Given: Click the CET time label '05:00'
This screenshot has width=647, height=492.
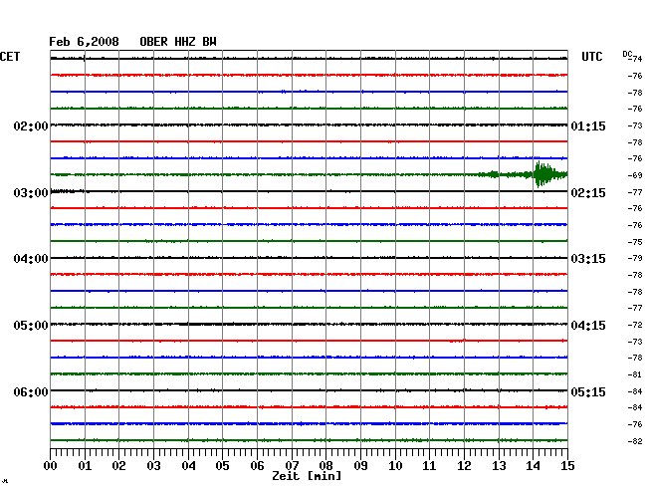Looking at the screenshot, I should pos(31,326).
